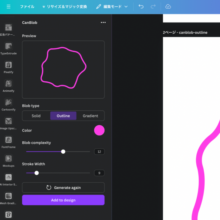Open the Animeify app

pos(9,86)
